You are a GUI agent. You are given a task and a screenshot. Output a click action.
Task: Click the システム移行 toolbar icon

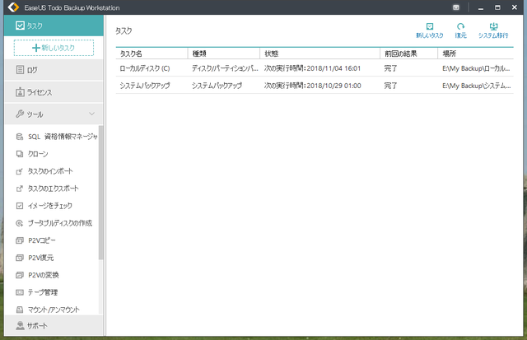pos(493,26)
